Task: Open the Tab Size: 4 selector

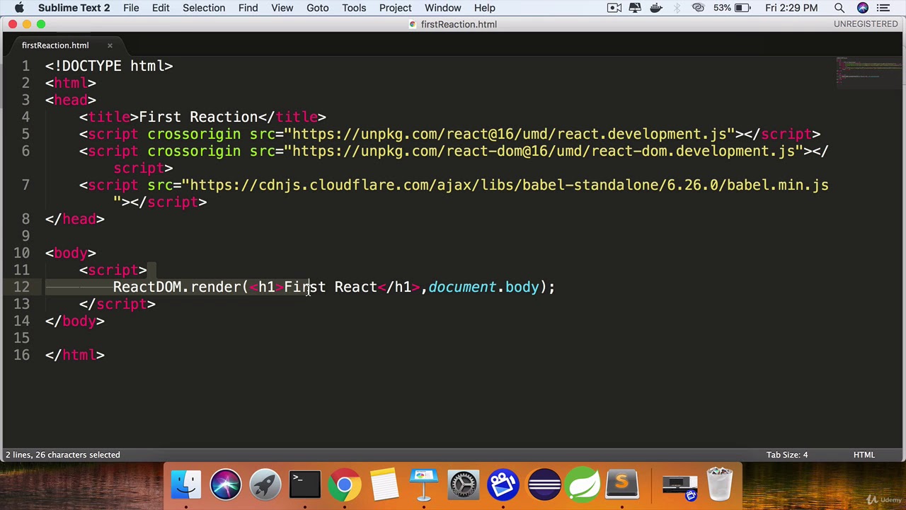Action: tap(786, 455)
